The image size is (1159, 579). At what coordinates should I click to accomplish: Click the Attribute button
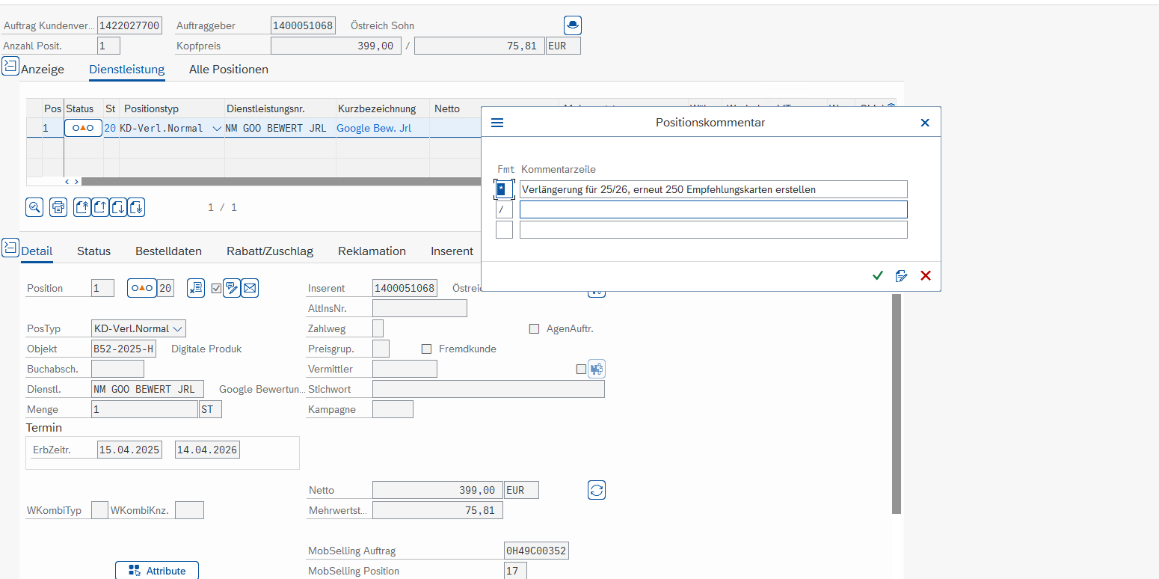tap(157, 570)
